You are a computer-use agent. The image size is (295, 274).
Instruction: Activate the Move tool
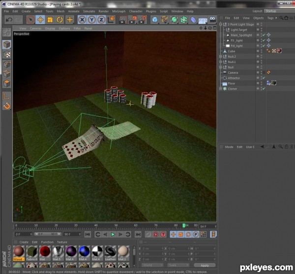pos(40,20)
